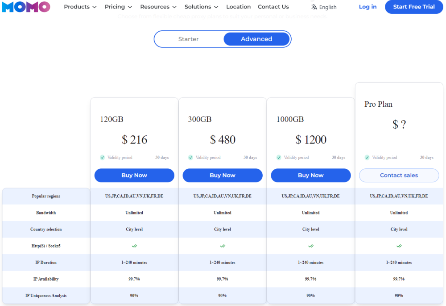Click the language translate icon
This screenshot has width=446, height=306.
point(314,7)
